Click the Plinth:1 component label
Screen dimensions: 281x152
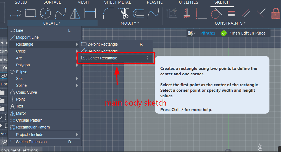point(208,33)
